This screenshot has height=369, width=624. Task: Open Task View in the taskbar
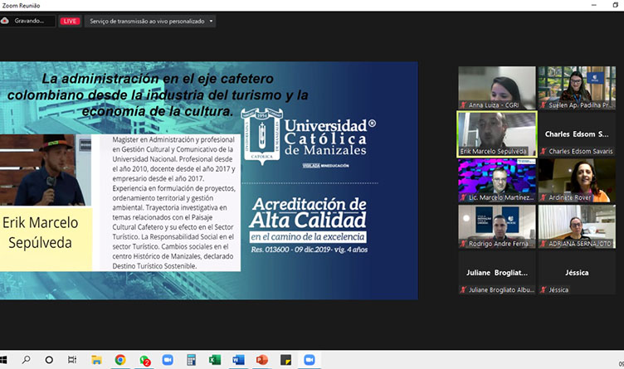[x=72, y=360]
